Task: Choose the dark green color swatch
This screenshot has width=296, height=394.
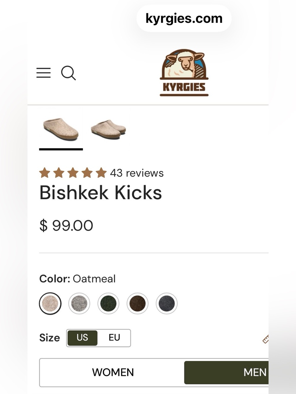Action: (108, 304)
